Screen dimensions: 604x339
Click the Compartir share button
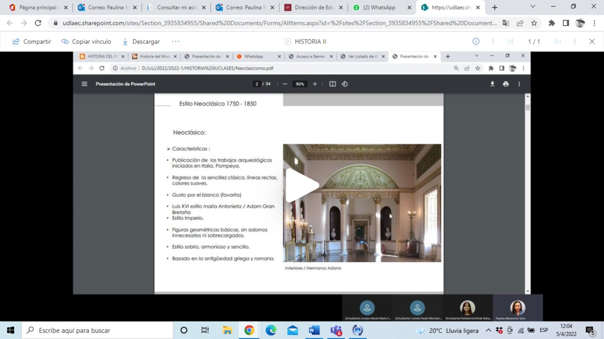[32, 41]
